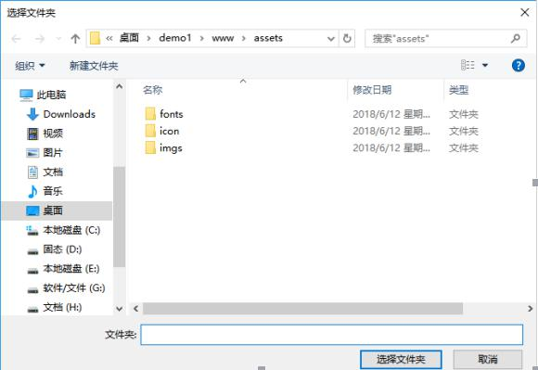
Task: Navigate to 桌面 in breadcrumb
Action: (129, 38)
